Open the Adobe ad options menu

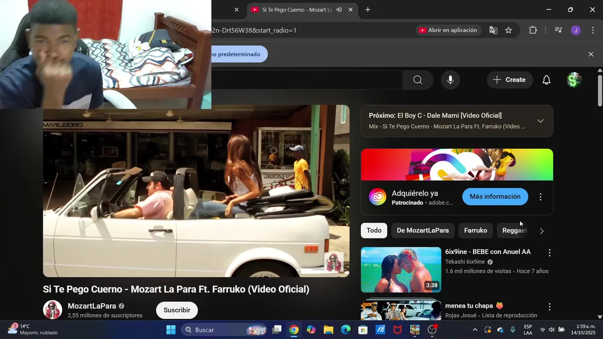point(540,197)
